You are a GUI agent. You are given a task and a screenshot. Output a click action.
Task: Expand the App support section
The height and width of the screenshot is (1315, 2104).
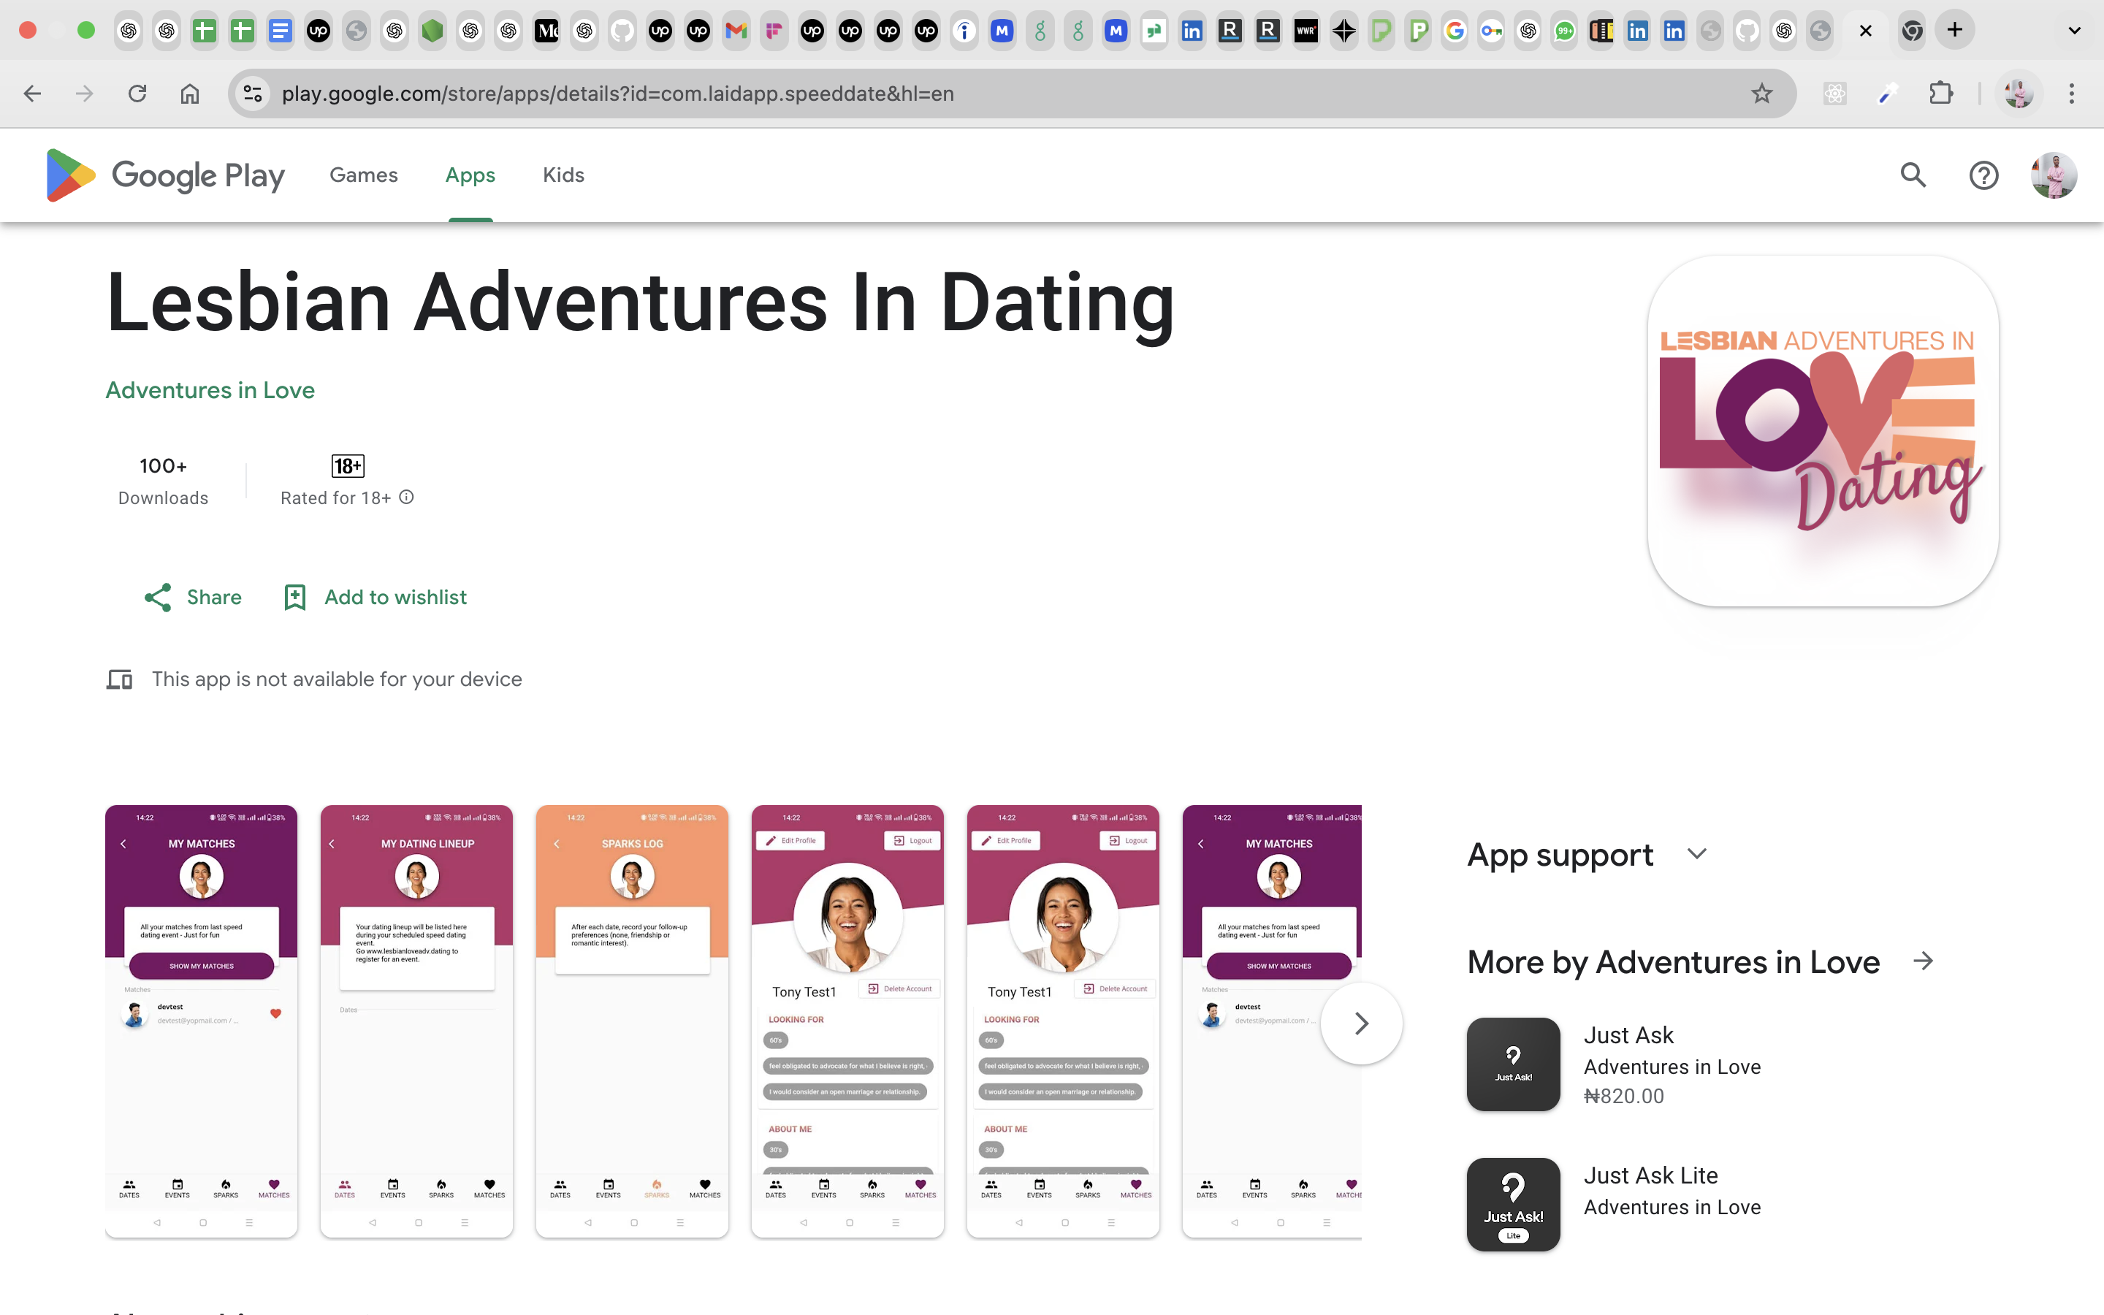[1697, 854]
